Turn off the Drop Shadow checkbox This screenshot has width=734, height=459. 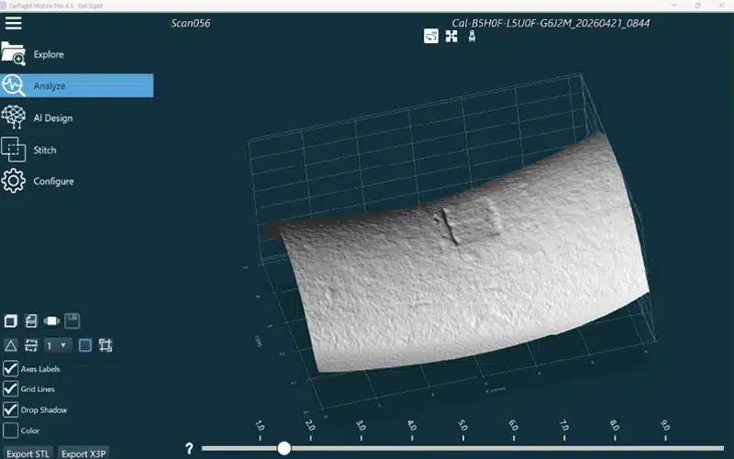[10, 409]
